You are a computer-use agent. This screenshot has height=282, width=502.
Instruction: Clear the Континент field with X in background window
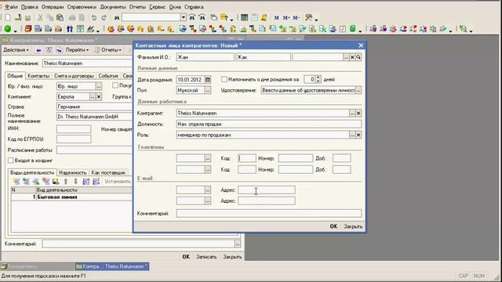click(99, 96)
